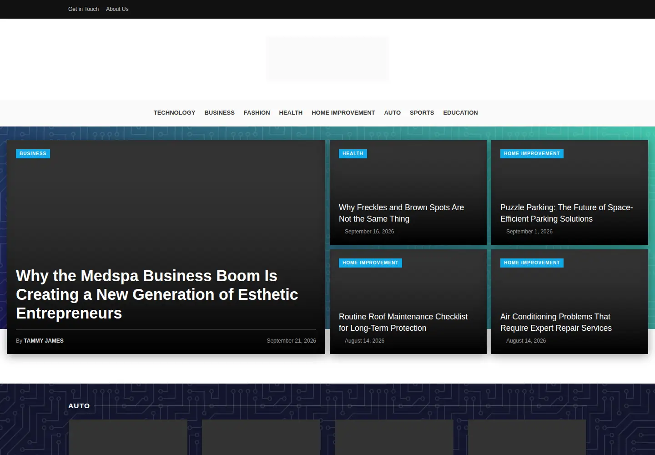The height and width of the screenshot is (455, 655).
Task: Click the September 1, 2026 date
Action: coord(529,232)
